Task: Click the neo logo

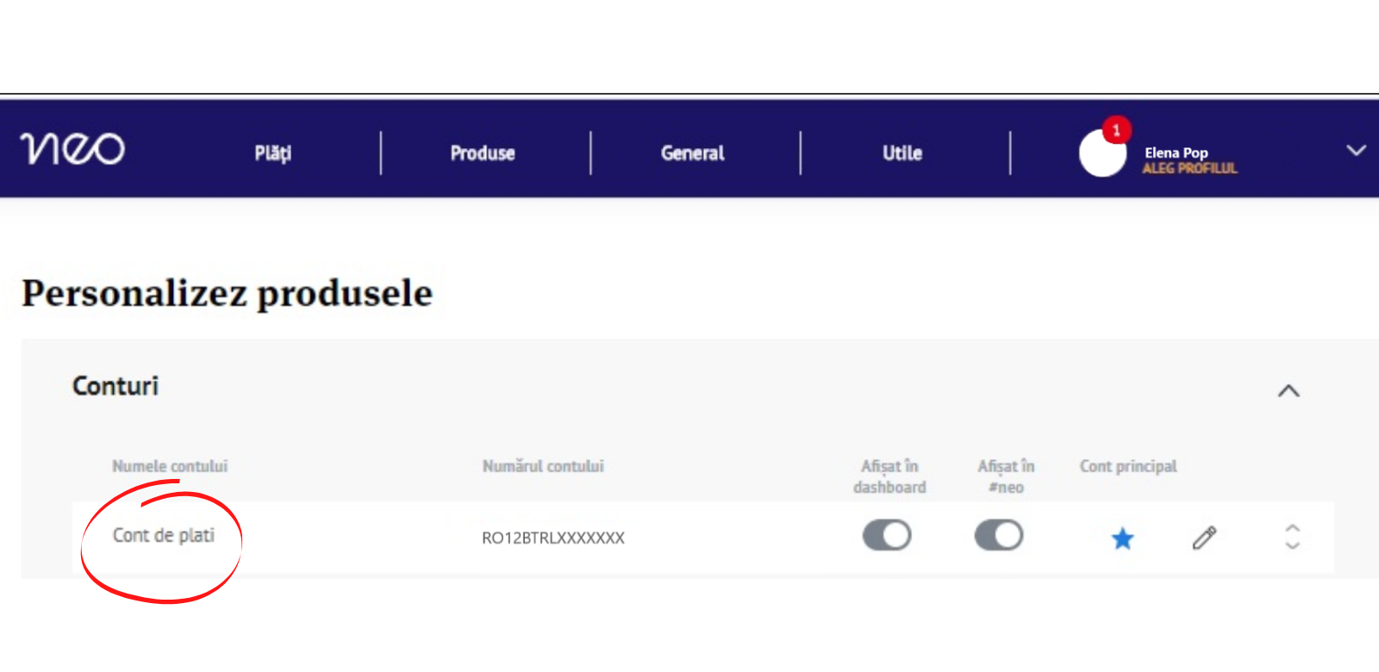Action: 72,148
